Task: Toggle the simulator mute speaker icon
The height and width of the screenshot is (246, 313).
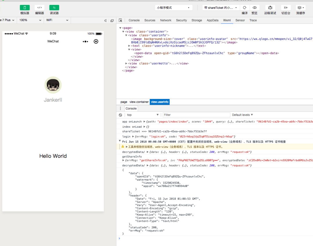Action: point(105,21)
